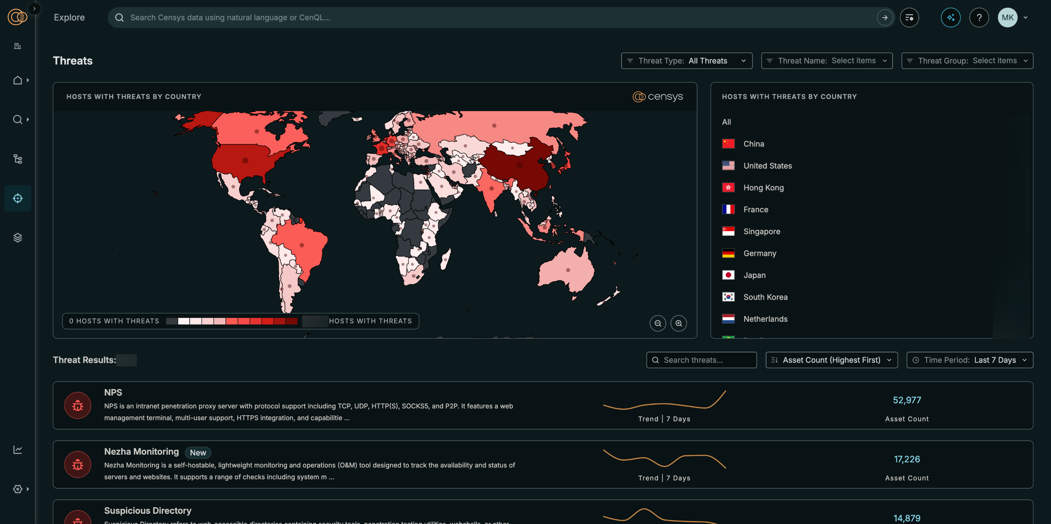Click the help question mark icon
This screenshot has width=1051, height=524.
point(979,18)
